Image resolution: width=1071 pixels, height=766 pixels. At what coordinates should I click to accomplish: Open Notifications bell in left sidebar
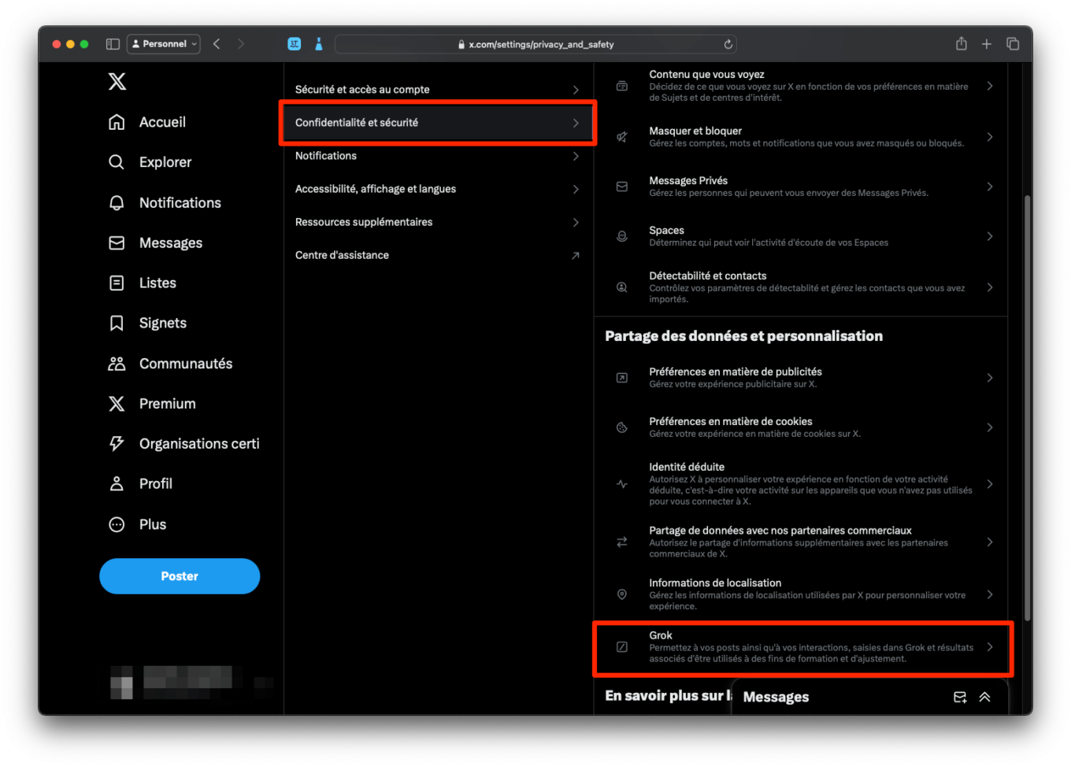(117, 202)
